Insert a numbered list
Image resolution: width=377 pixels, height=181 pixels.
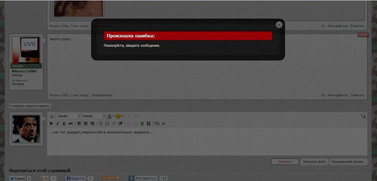[x=107, y=124]
